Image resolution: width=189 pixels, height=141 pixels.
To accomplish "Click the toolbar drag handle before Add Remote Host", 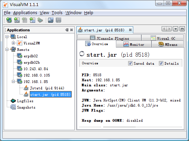I will click(x=5, y=20).
